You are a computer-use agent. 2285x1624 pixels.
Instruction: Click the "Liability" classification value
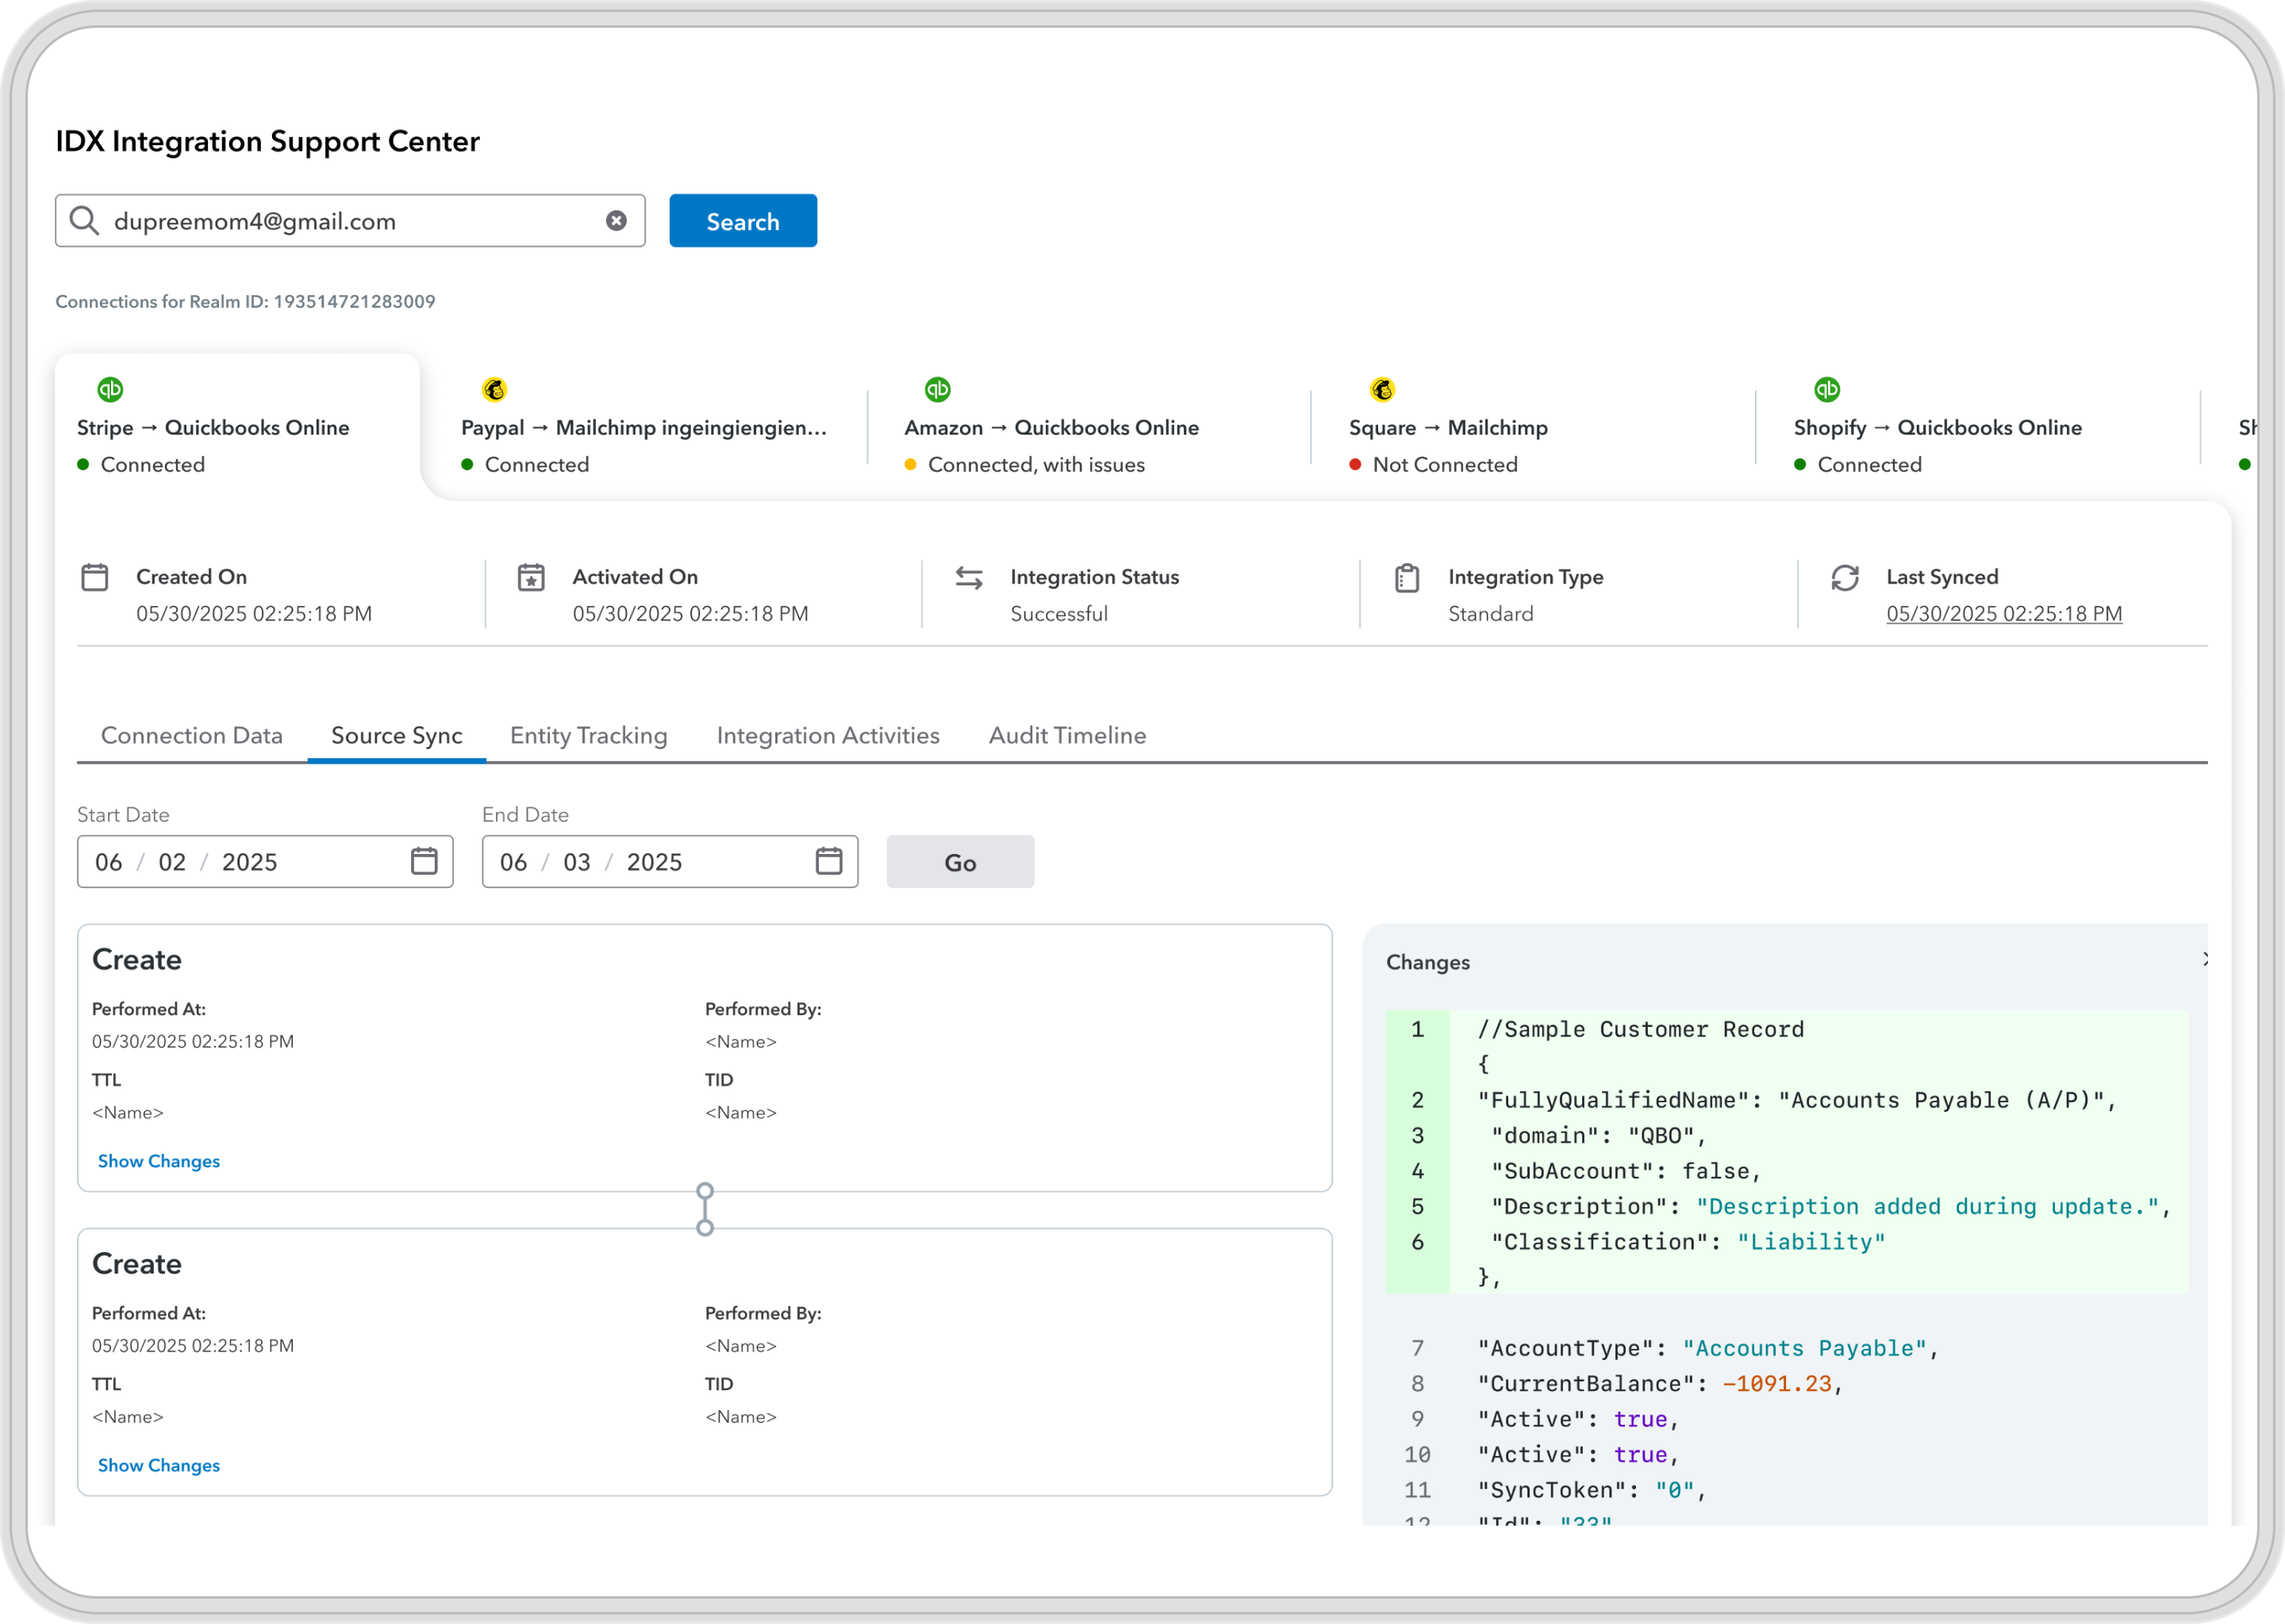[1811, 1242]
